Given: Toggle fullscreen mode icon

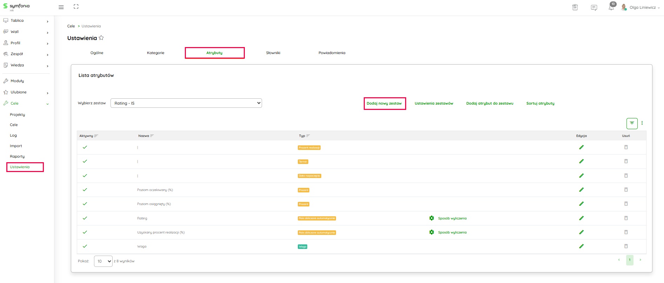Looking at the screenshot, I should (76, 7).
